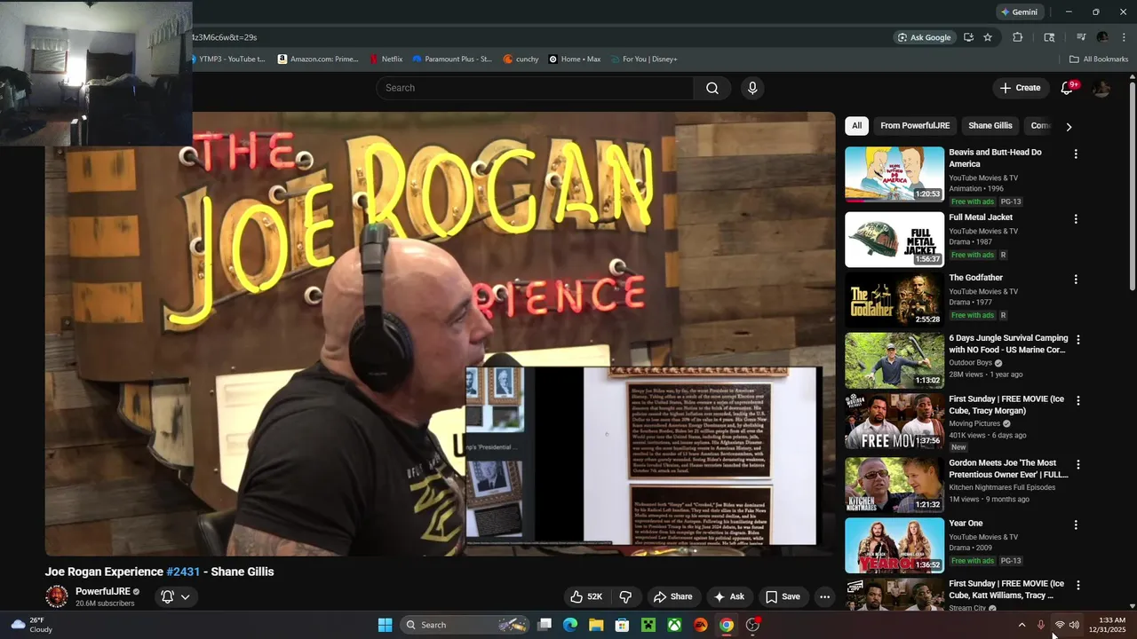Open Windows Start menu
Viewport: 1137px width, 639px height.
(385, 625)
